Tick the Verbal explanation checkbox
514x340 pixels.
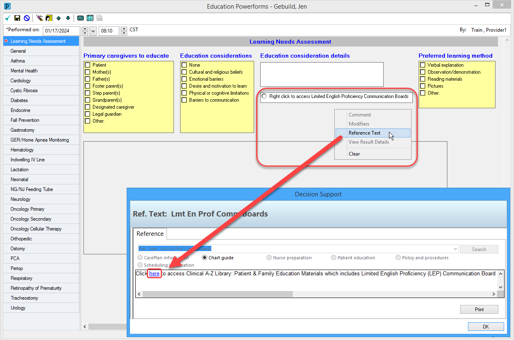click(x=422, y=65)
